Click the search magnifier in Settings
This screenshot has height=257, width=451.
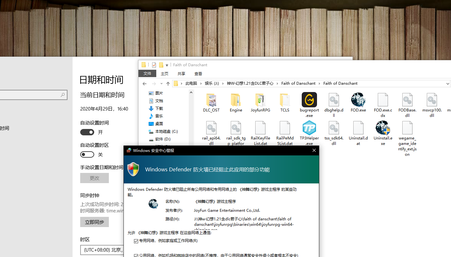coord(63,95)
